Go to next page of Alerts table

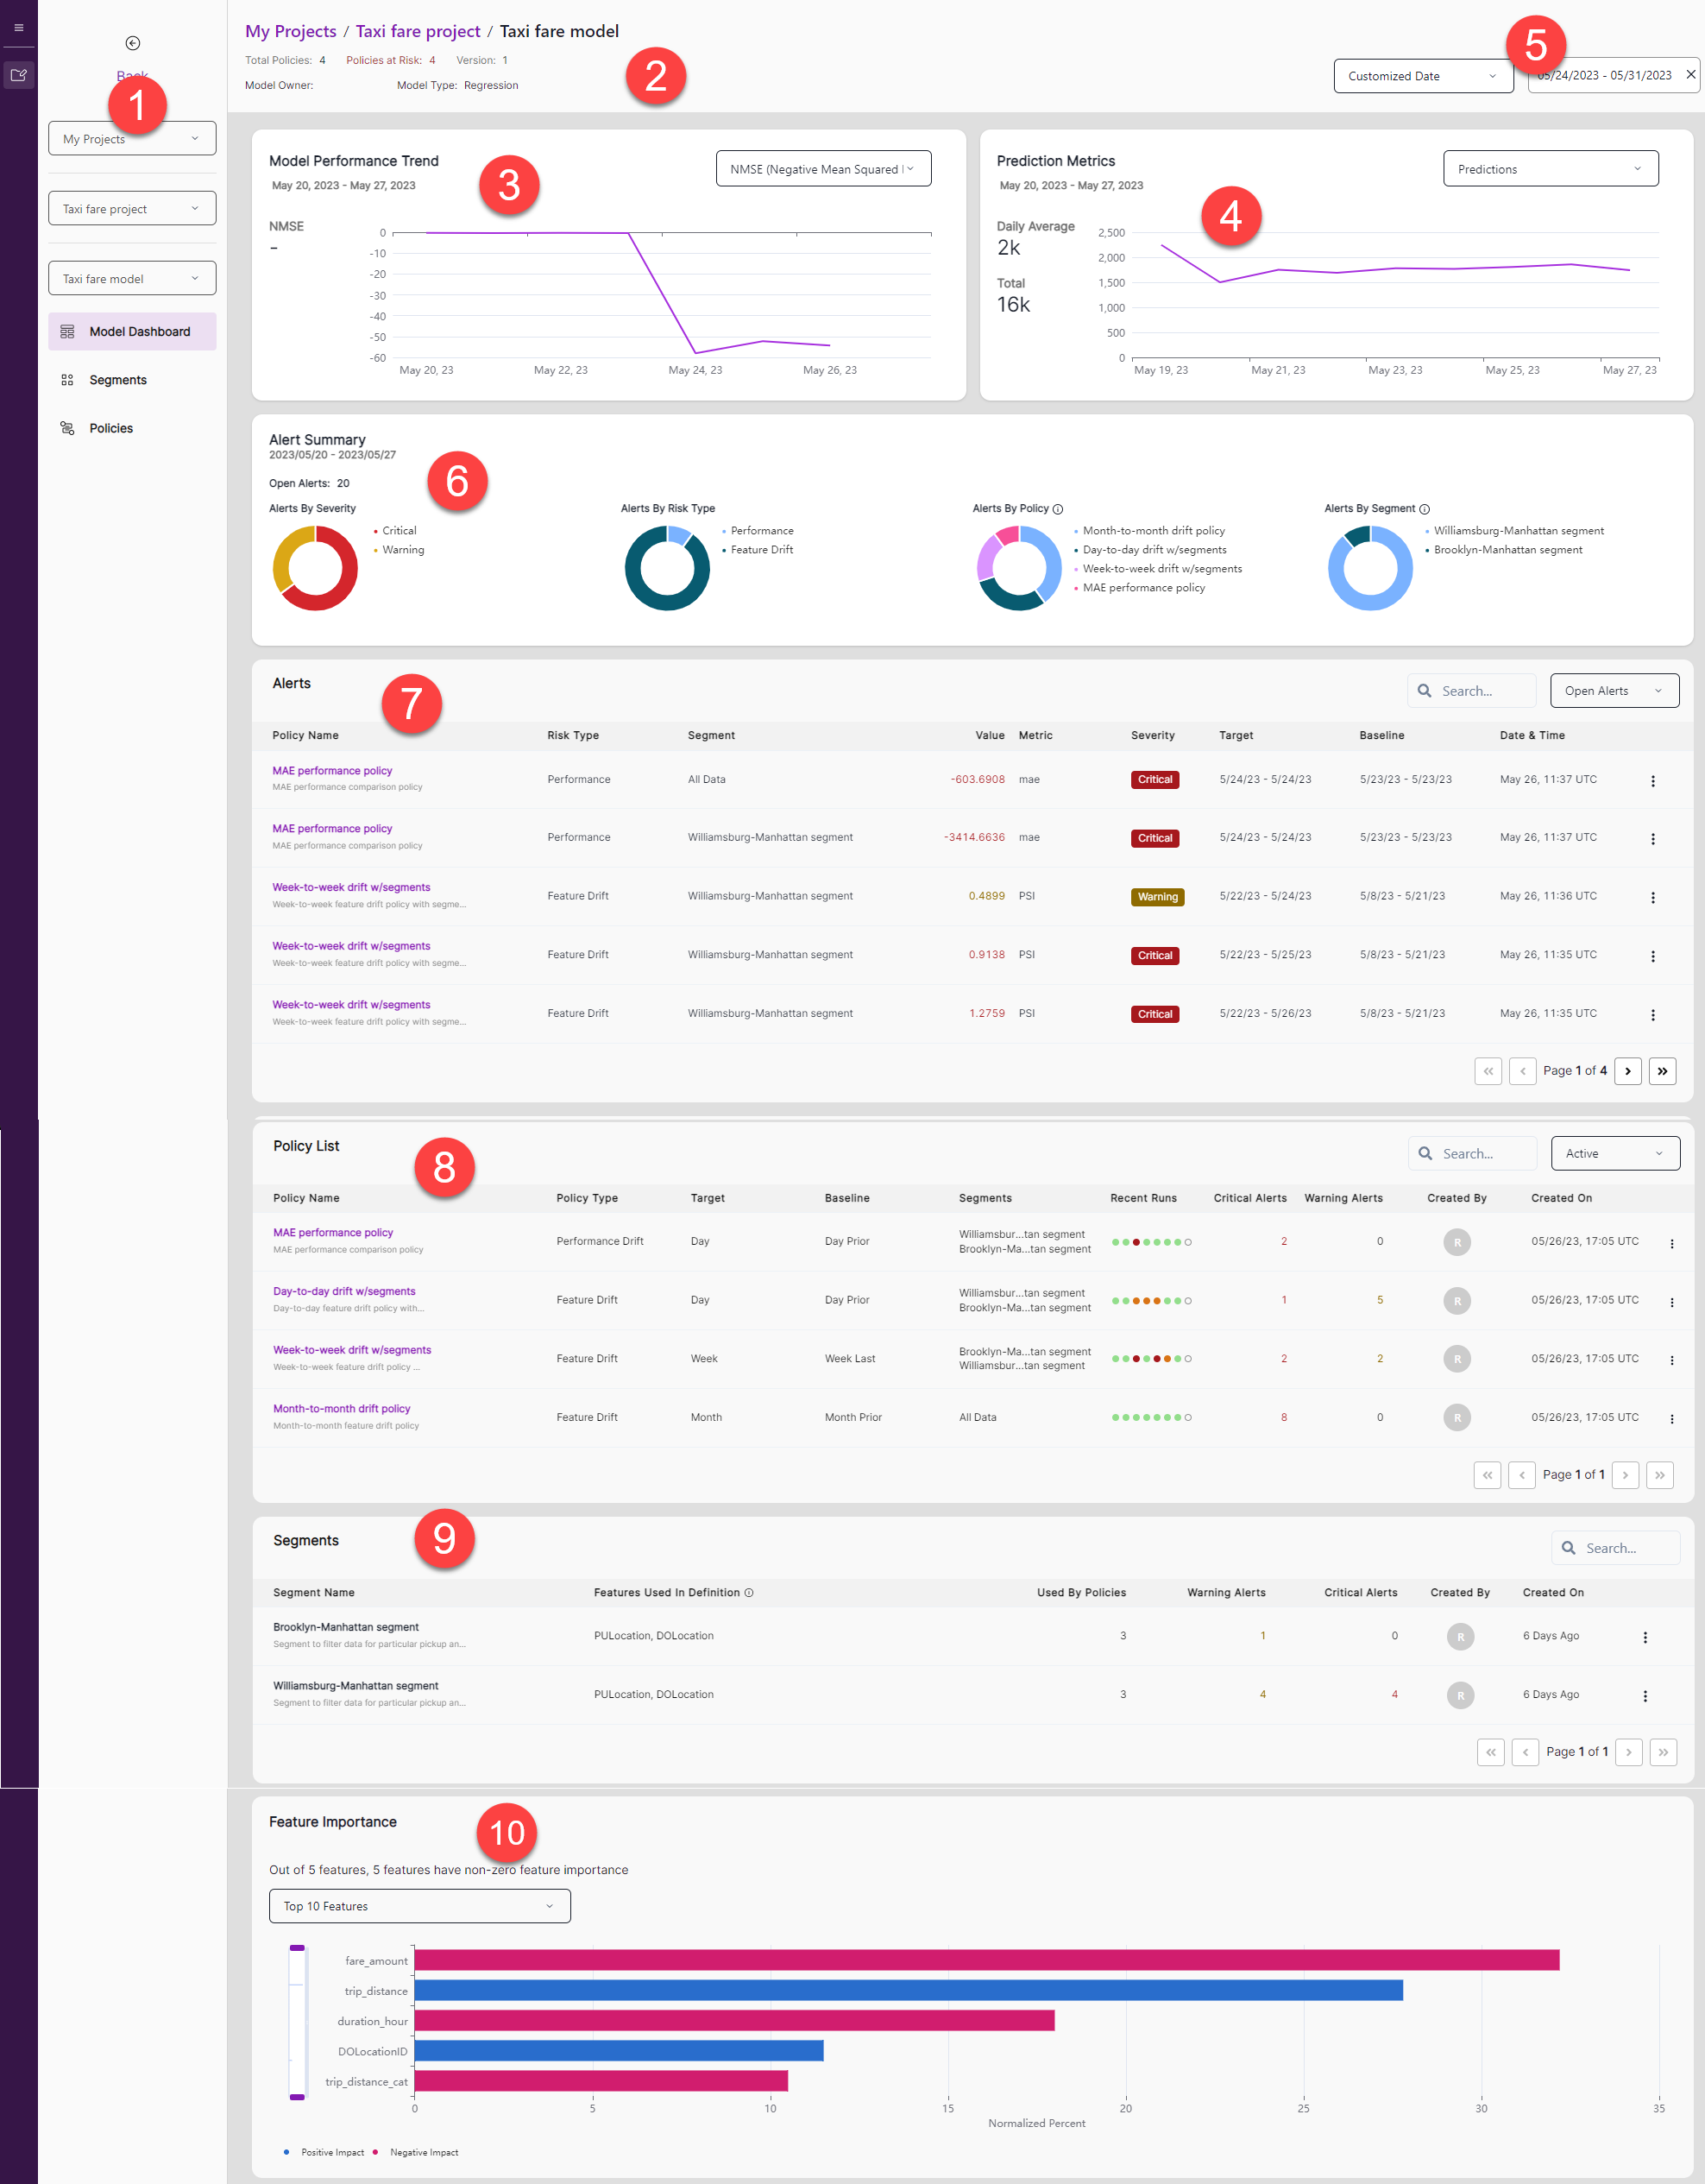1627,1071
